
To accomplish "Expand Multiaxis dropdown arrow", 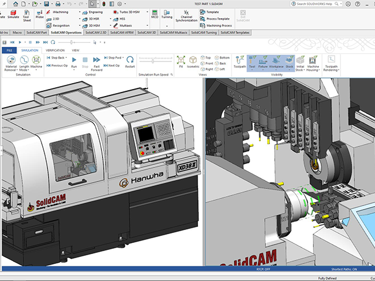I will (x=147, y=25).
